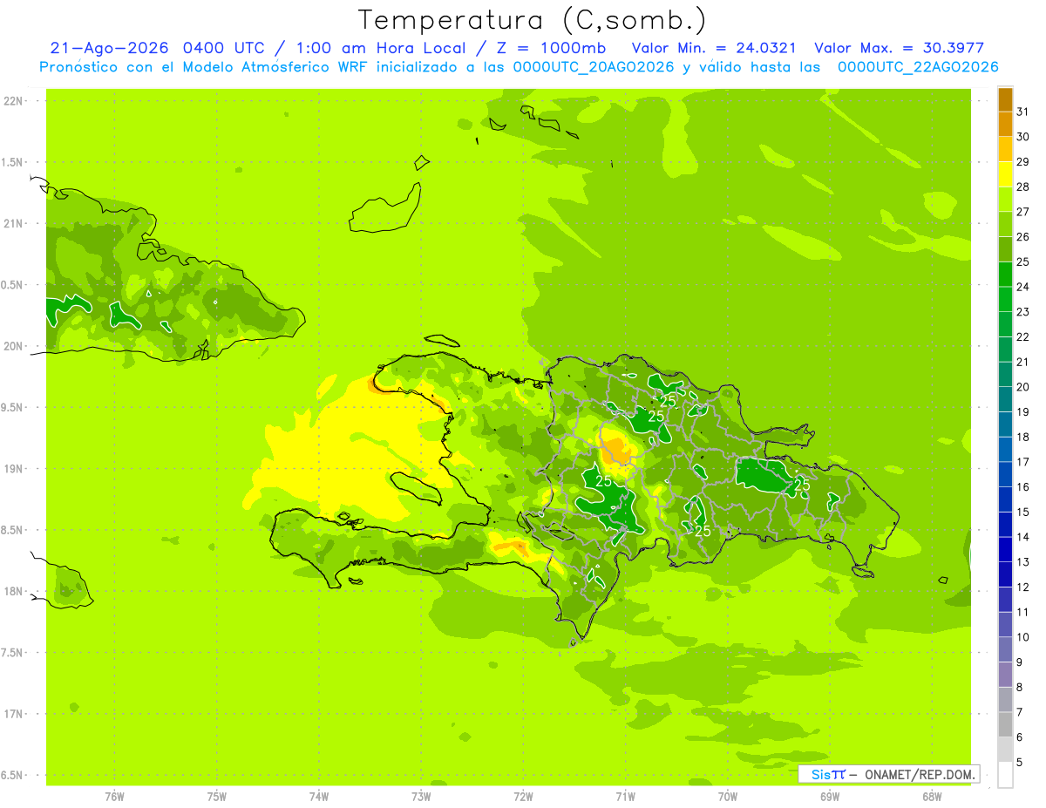
Task: Click the '21N' latitude label
Action: 12,223
